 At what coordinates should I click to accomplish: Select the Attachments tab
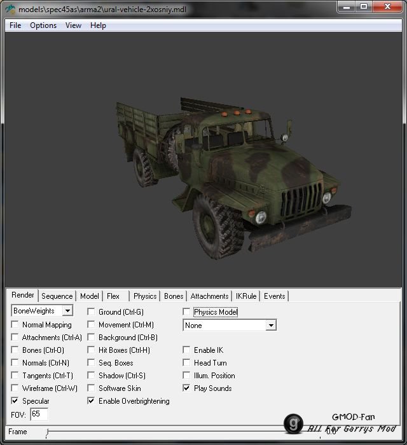[209, 296]
